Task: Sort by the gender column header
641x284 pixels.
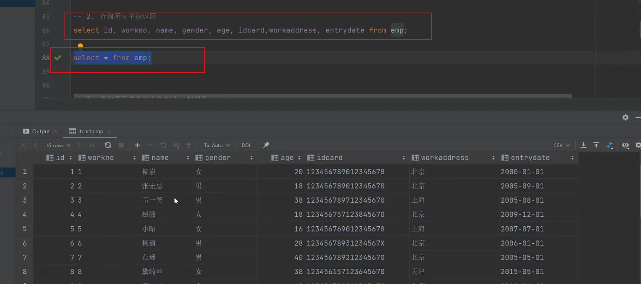Action: click(224, 158)
